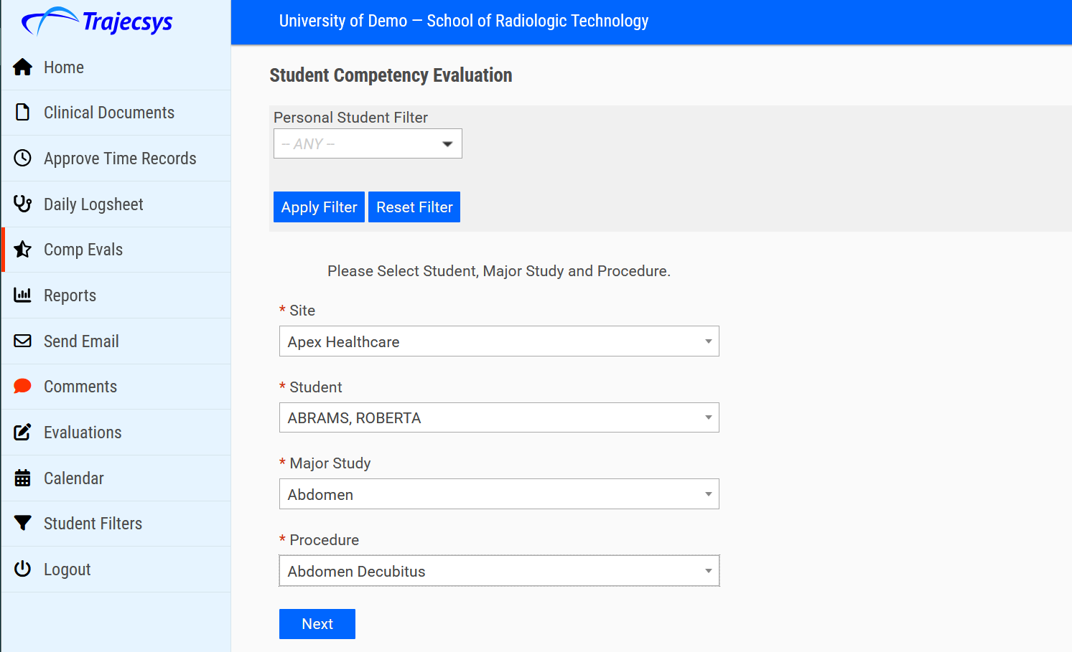
Task: Select the clock icon for Approve Time Records
Action: coord(22,159)
